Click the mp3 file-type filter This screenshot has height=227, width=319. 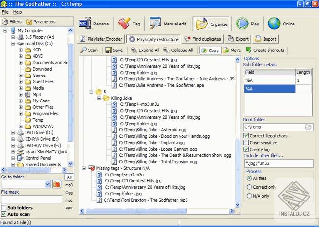pyautogui.click(x=69, y=185)
